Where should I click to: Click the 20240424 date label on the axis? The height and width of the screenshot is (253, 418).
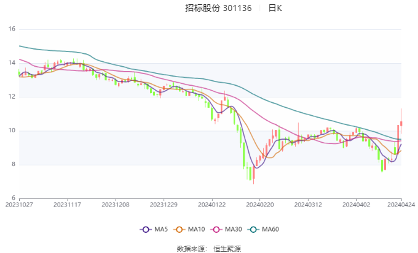[401, 205]
